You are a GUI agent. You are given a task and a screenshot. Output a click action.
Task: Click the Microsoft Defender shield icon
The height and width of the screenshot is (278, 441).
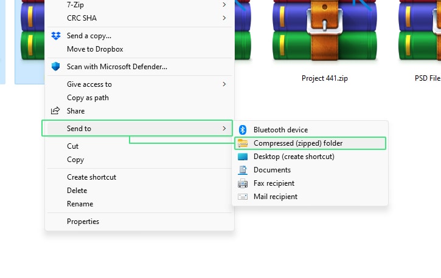[x=56, y=67]
